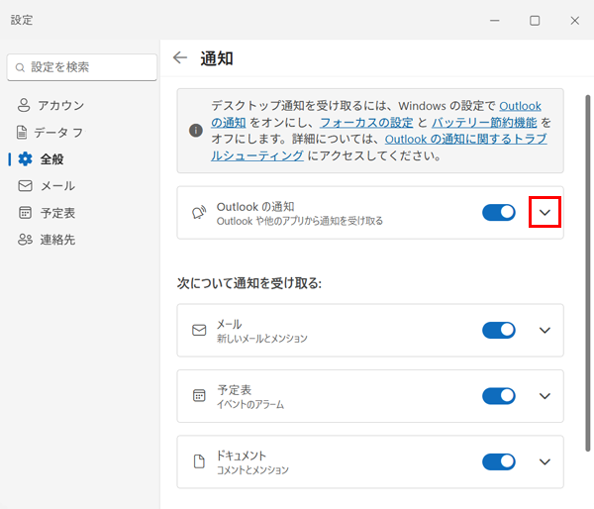
Task: Click the 次について通知を受け取る: heading
Action: pos(248,283)
